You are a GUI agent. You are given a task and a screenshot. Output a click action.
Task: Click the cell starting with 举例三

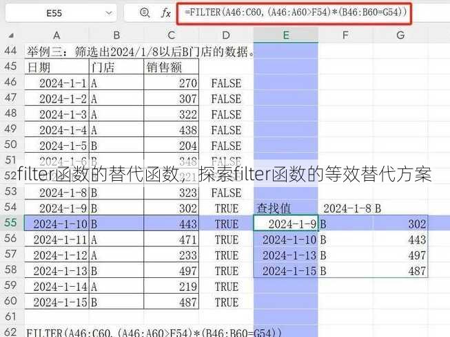(141, 52)
